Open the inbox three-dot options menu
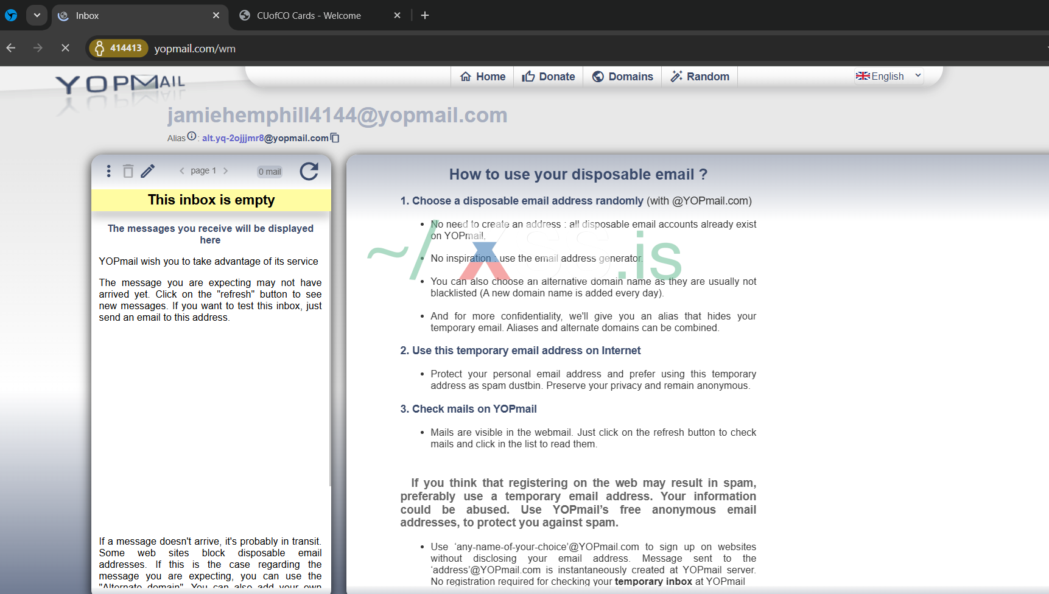The image size is (1049, 594). (x=108, y=171)
